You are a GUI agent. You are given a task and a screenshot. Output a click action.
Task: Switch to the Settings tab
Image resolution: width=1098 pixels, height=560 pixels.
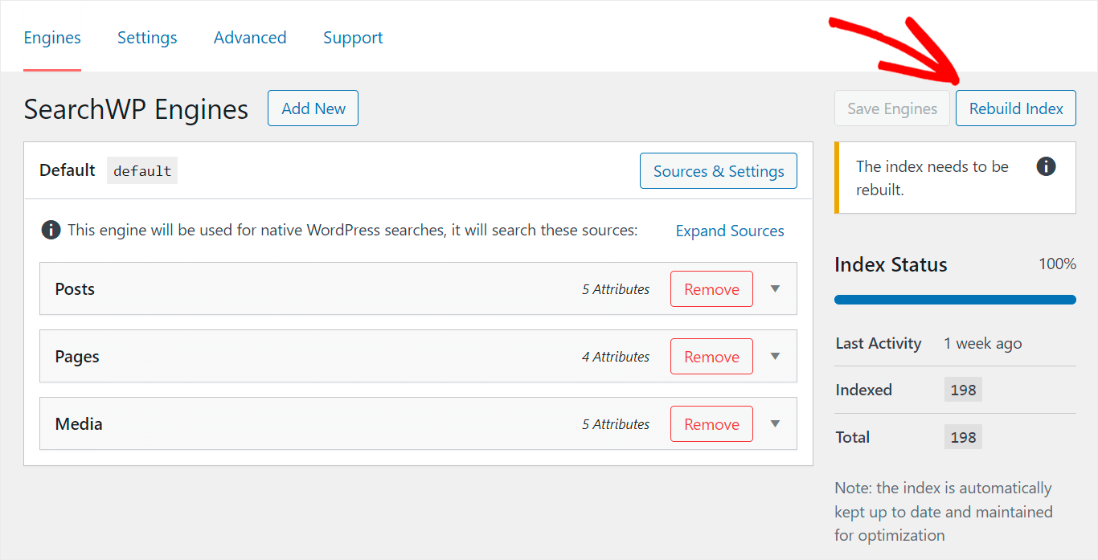coord(147,38)
